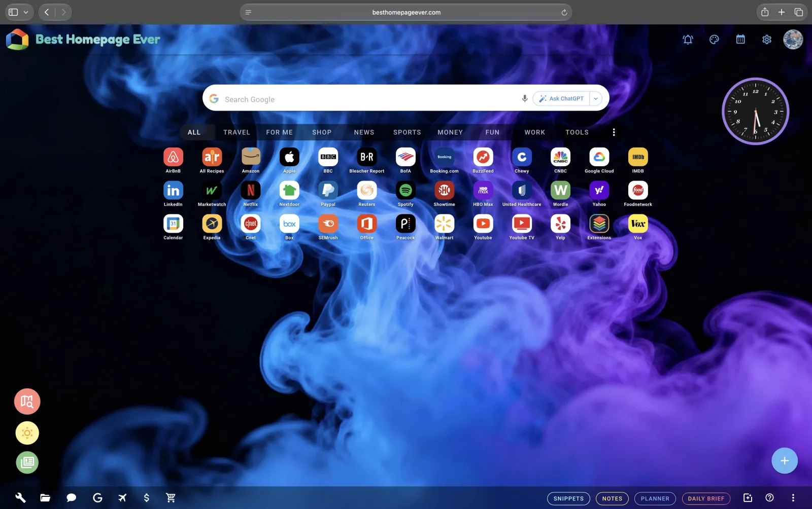Screen dimensions: 812x509
Task: Open the Spotify shortcut icon
Action: [x=405, y=191]
